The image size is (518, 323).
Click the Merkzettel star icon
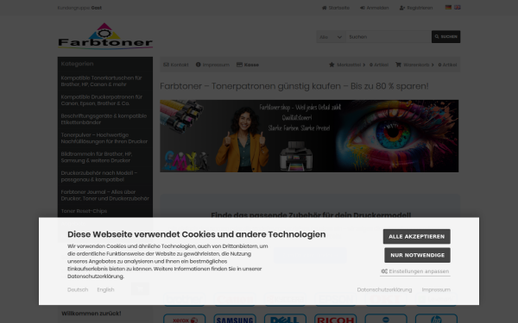(x=332, y=65)
